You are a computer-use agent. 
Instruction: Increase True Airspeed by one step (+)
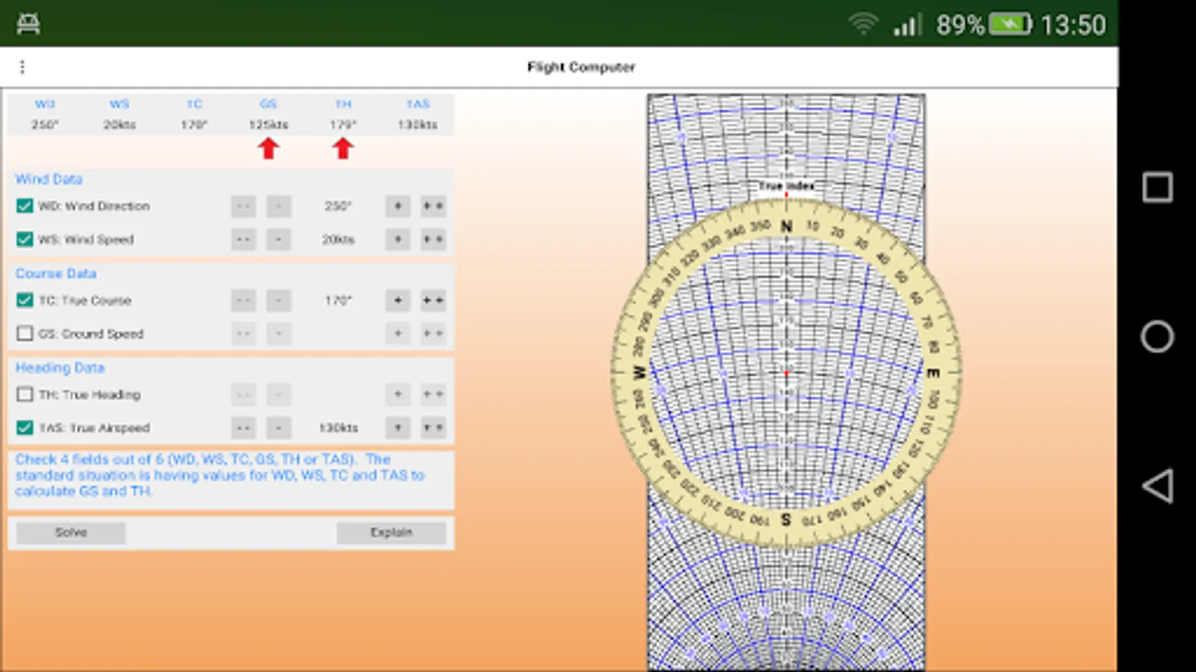tap(398, 428)
